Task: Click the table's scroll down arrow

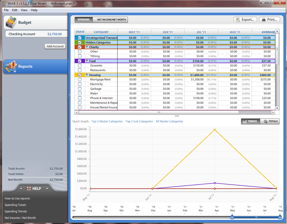Action: (x=277, y=108)
